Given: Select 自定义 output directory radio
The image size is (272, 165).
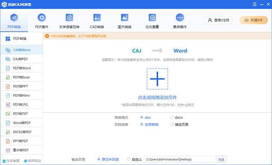Looking at the screenshot, I should [x=129, y=159].
